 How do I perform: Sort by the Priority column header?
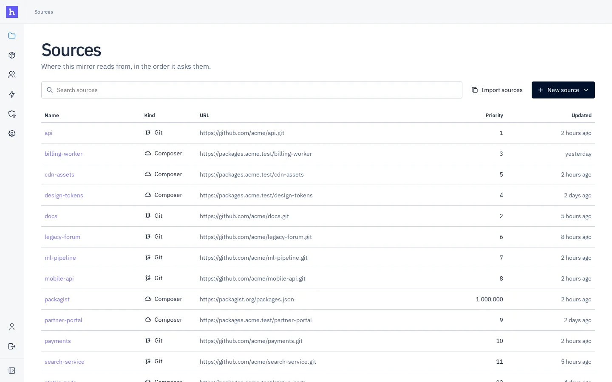(494, 115)
